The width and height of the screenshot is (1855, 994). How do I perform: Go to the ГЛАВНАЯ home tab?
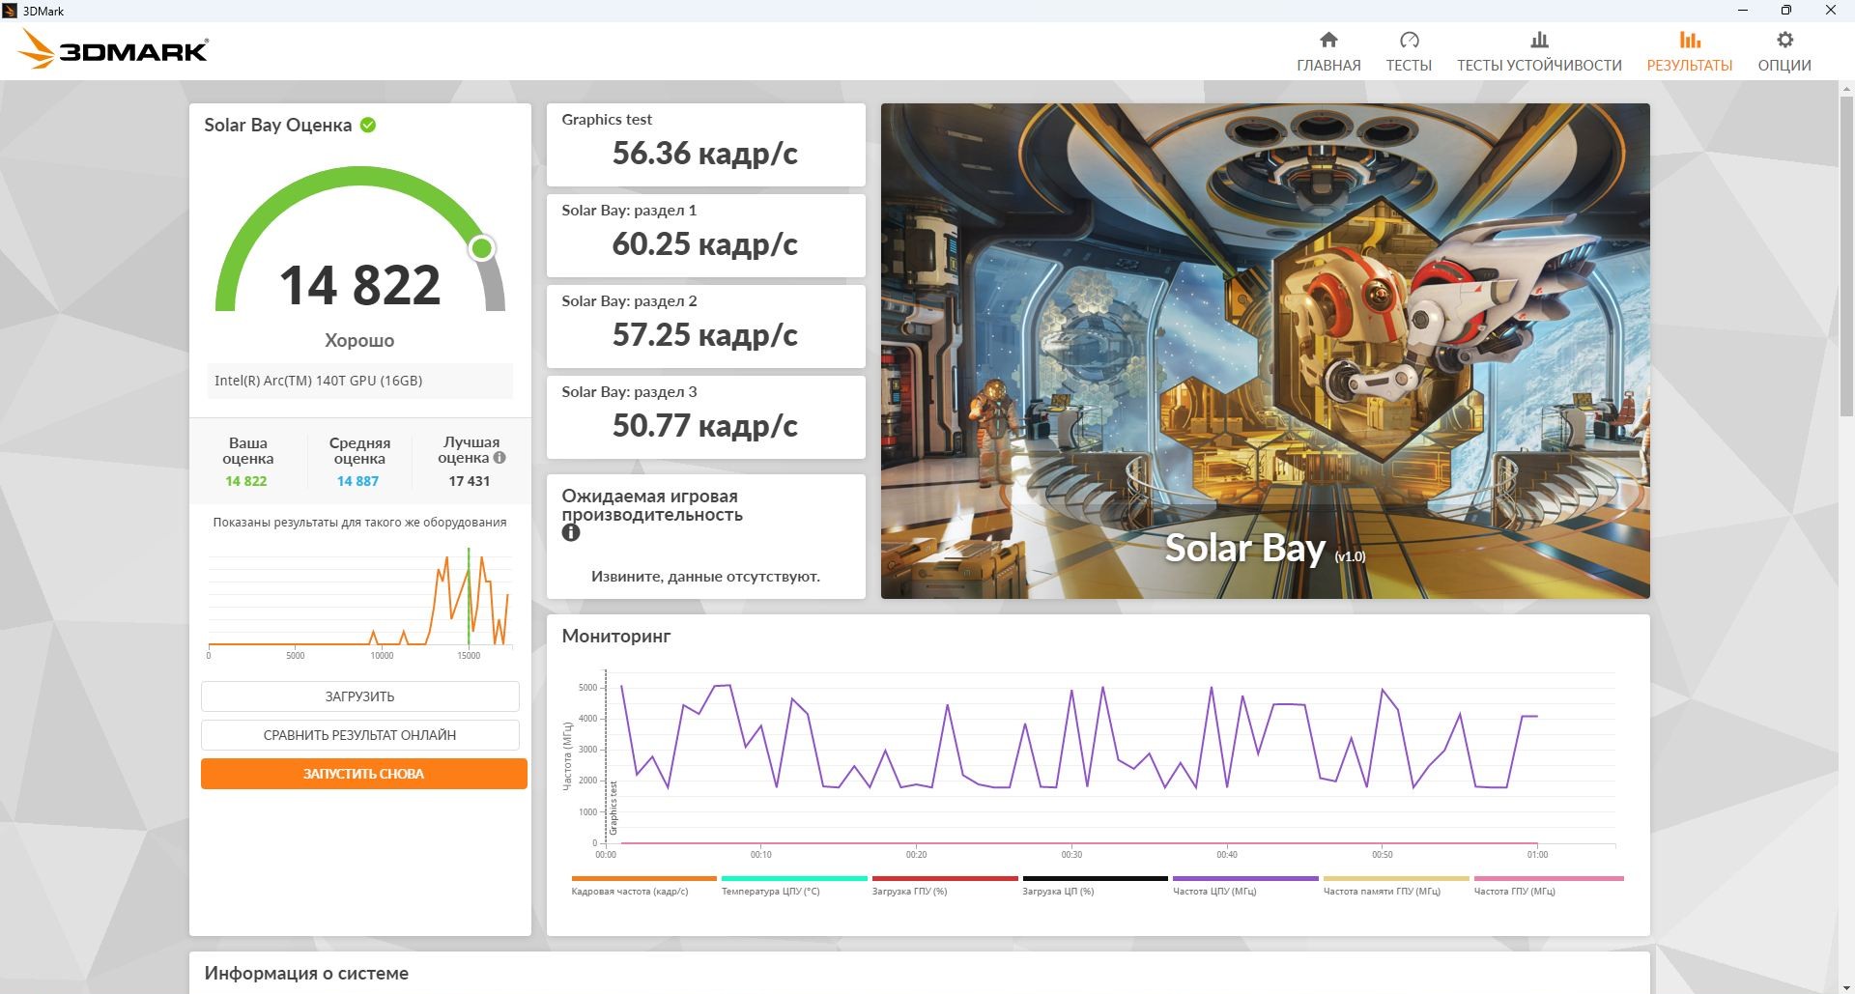(1328, 51)
